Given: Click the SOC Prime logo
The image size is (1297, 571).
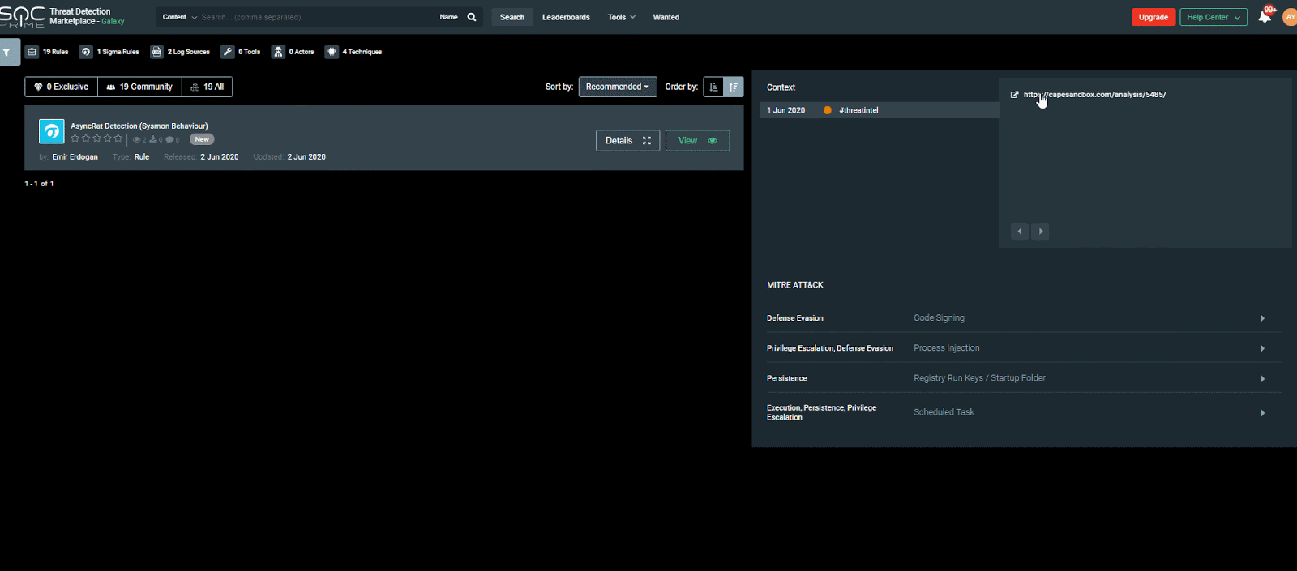Looking at the screenshot, I should coord(23,16).
